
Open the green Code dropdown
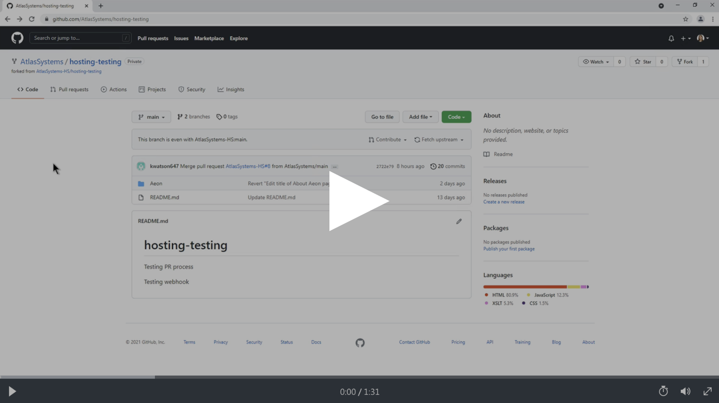pos(456,117)
